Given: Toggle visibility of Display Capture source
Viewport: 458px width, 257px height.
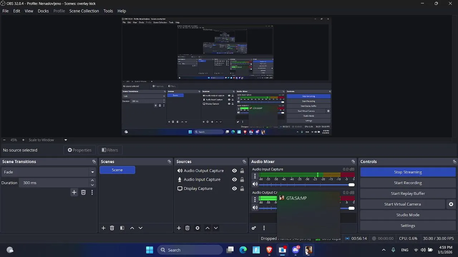Looking at the screenshot, I should coord(234,188).
